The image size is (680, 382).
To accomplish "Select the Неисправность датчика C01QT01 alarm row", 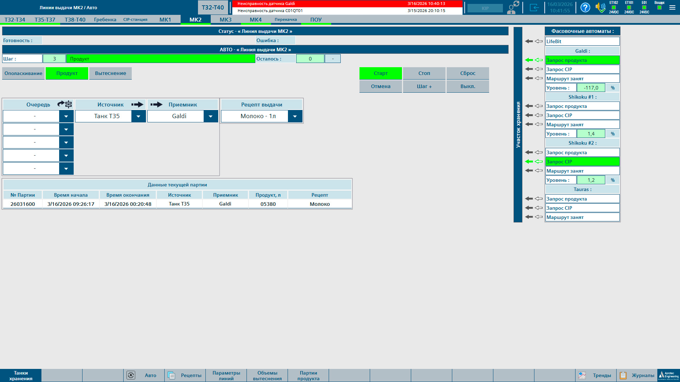I will pos(347,11).
